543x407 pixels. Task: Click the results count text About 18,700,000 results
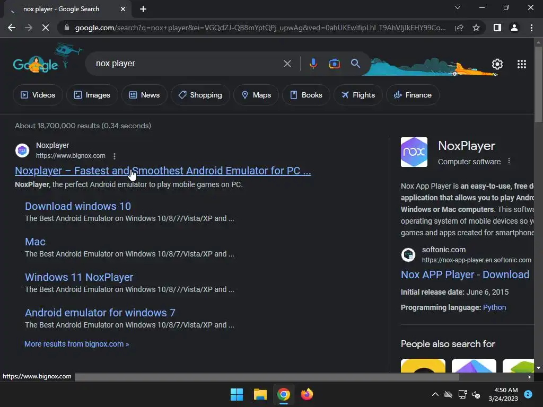point(83,126)
